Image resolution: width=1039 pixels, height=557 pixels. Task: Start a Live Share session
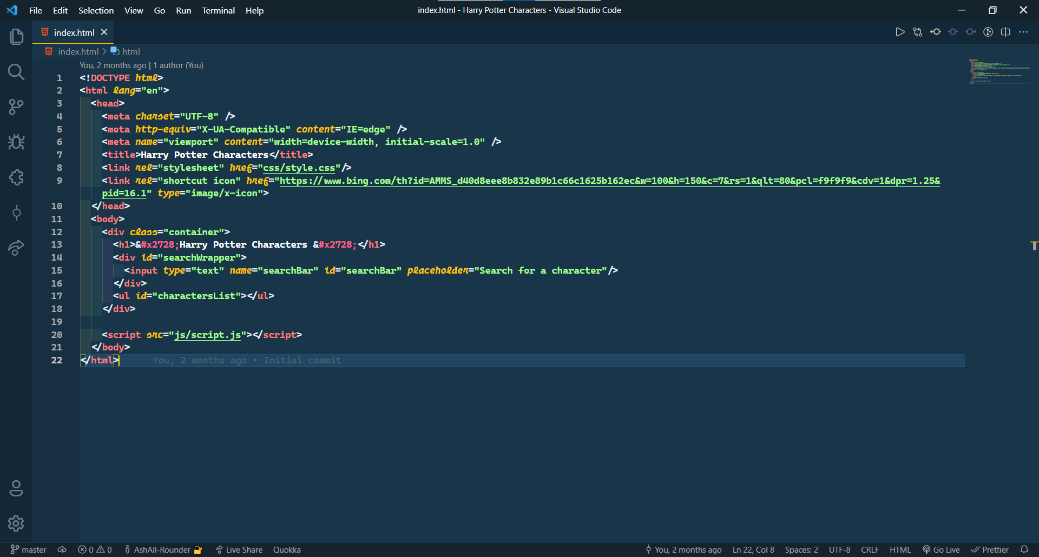pyautogui.click(x=239, y=549)
